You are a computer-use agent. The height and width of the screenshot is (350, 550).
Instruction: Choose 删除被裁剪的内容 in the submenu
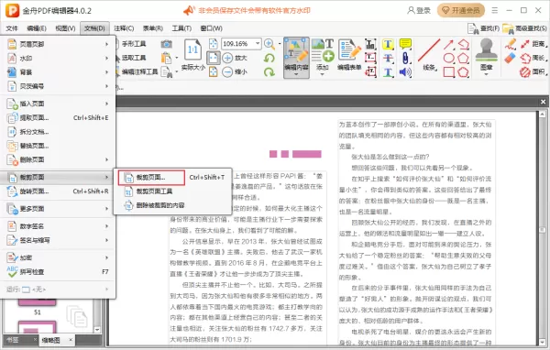pyautogui.click(x=172, y=205)
